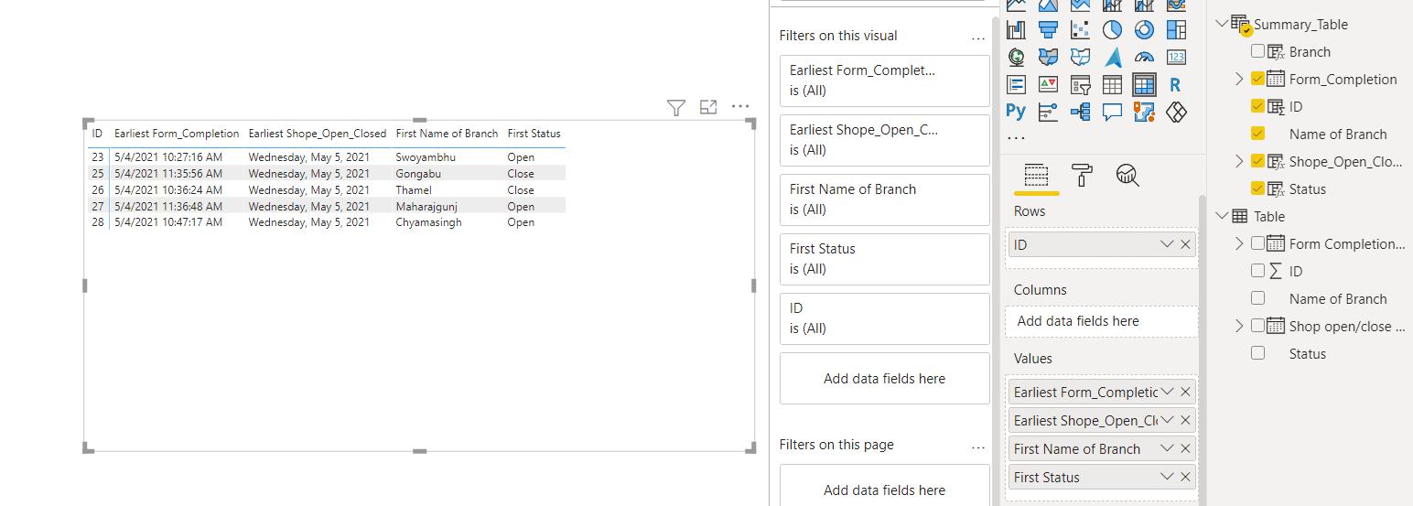This screenshot has width=1413, height=506.
Task: Open Focus mode for the matrix visual
Action: pos(708,107)
